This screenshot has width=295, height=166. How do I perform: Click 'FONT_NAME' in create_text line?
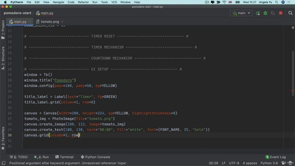(x=170, y=130)
